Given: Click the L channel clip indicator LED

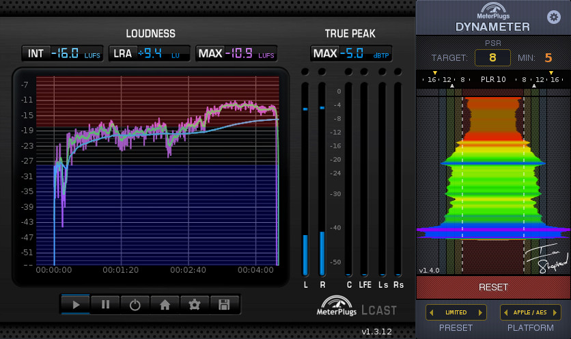Looking at the screenshot, I should [x=305, y=72].
